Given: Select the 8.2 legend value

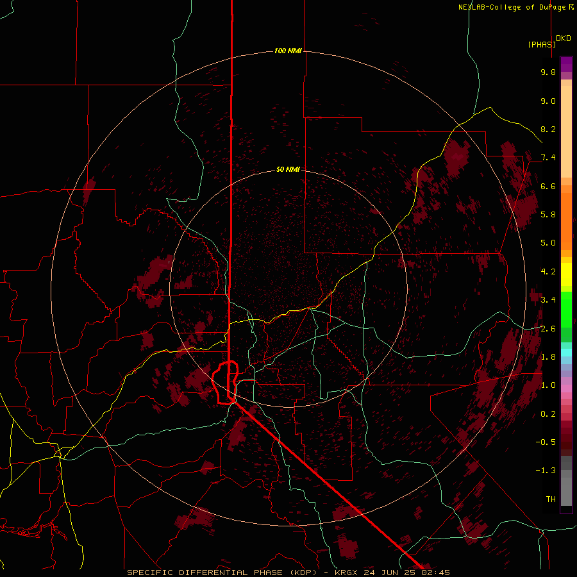Looking at the screenshot, I should (x=548, y=129).
